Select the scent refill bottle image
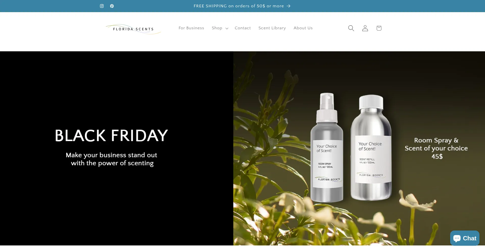 [371, 148]
